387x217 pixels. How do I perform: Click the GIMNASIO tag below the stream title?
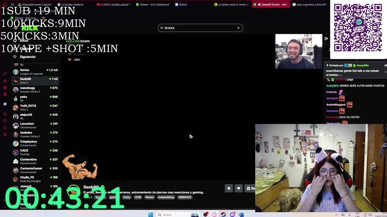coord(185,197)
